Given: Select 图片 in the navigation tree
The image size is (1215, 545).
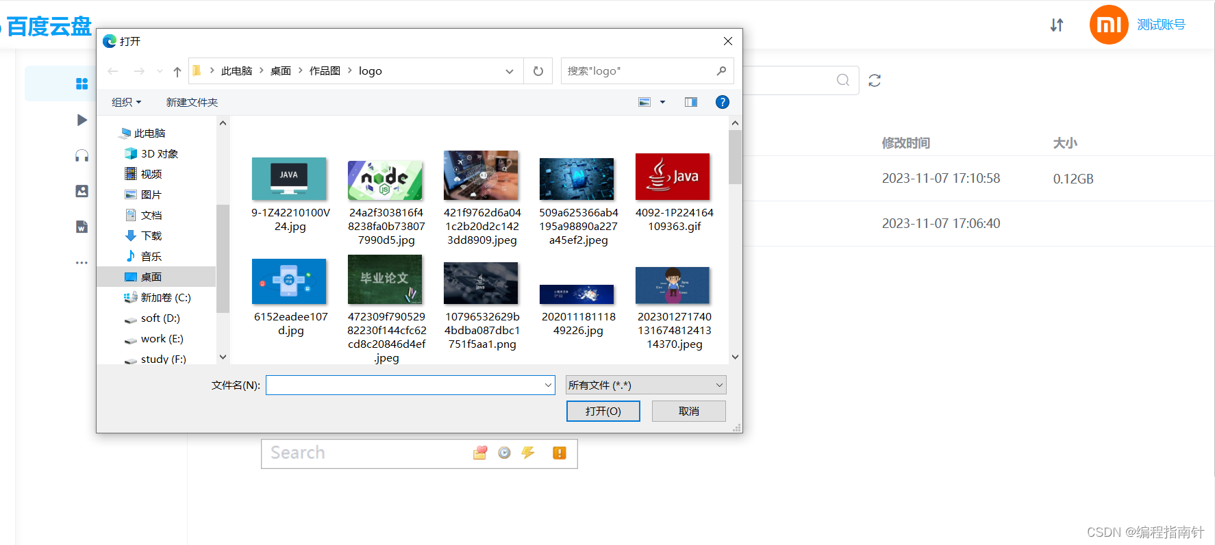Looking at the screenshot, I should [143, 194].
